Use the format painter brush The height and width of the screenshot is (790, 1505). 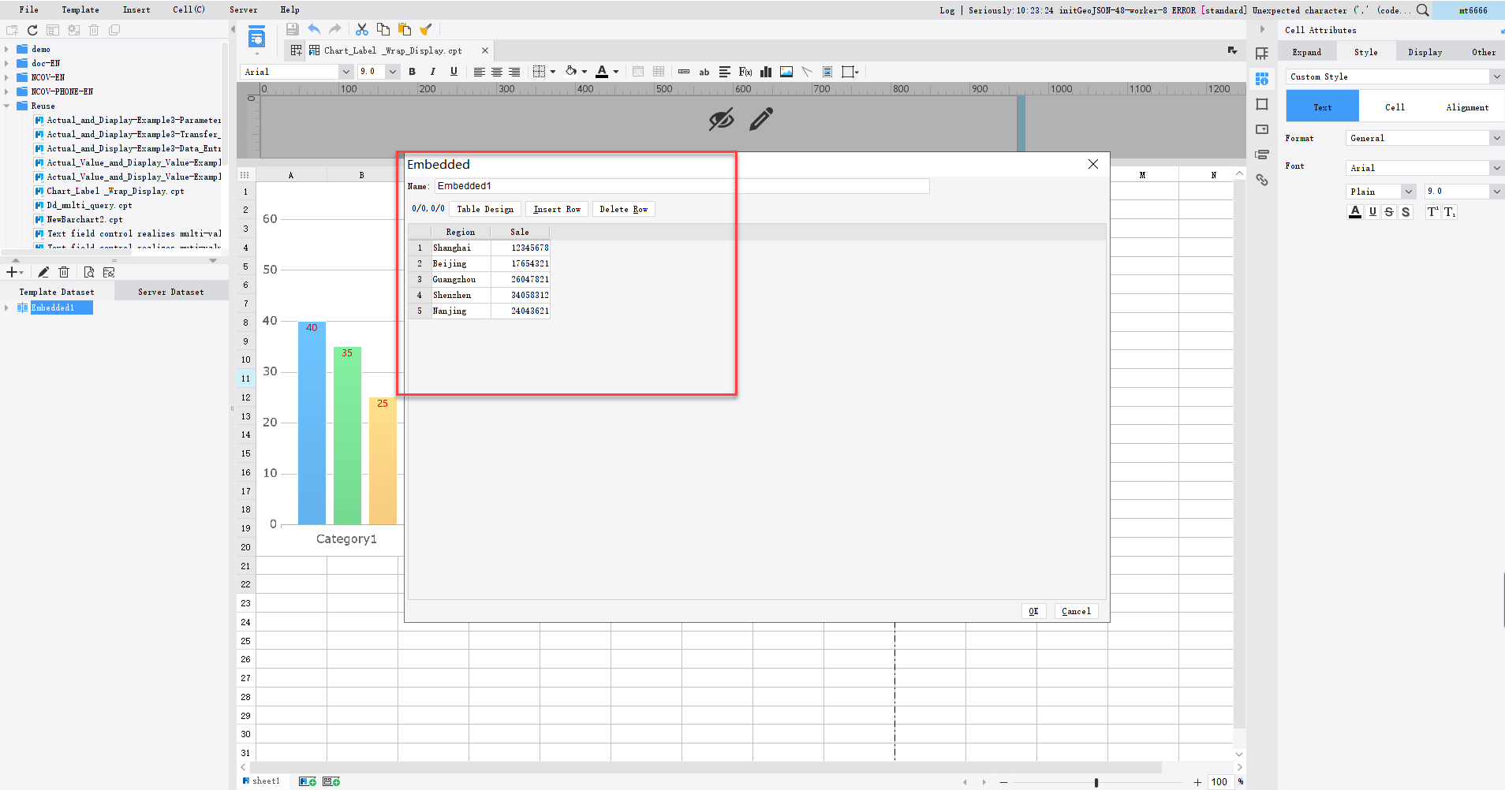point(426,29)
